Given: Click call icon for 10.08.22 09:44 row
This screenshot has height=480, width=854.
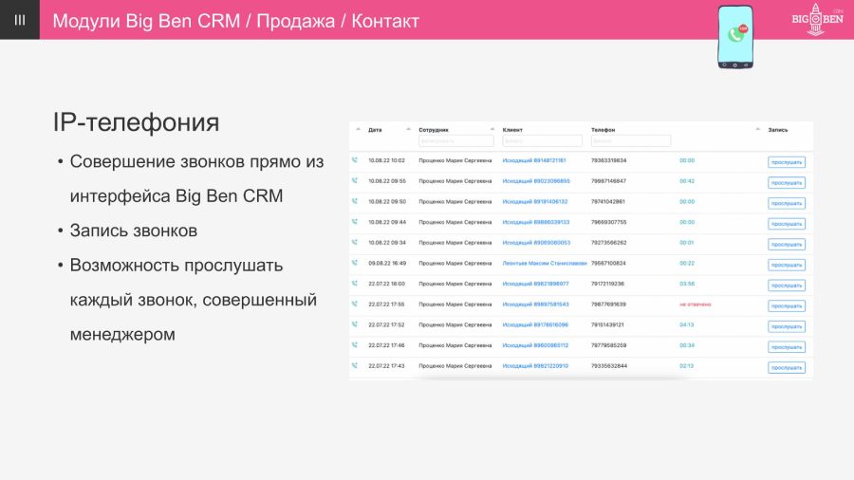Looking at the screenshot, I should coord(355,222).
